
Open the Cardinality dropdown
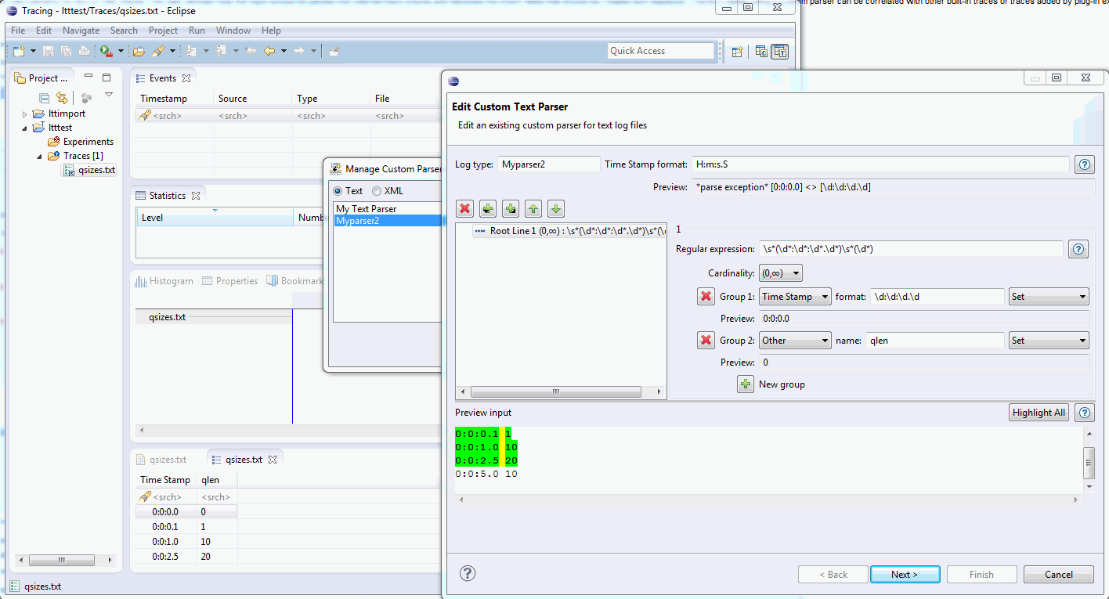[x=781, y=273]
